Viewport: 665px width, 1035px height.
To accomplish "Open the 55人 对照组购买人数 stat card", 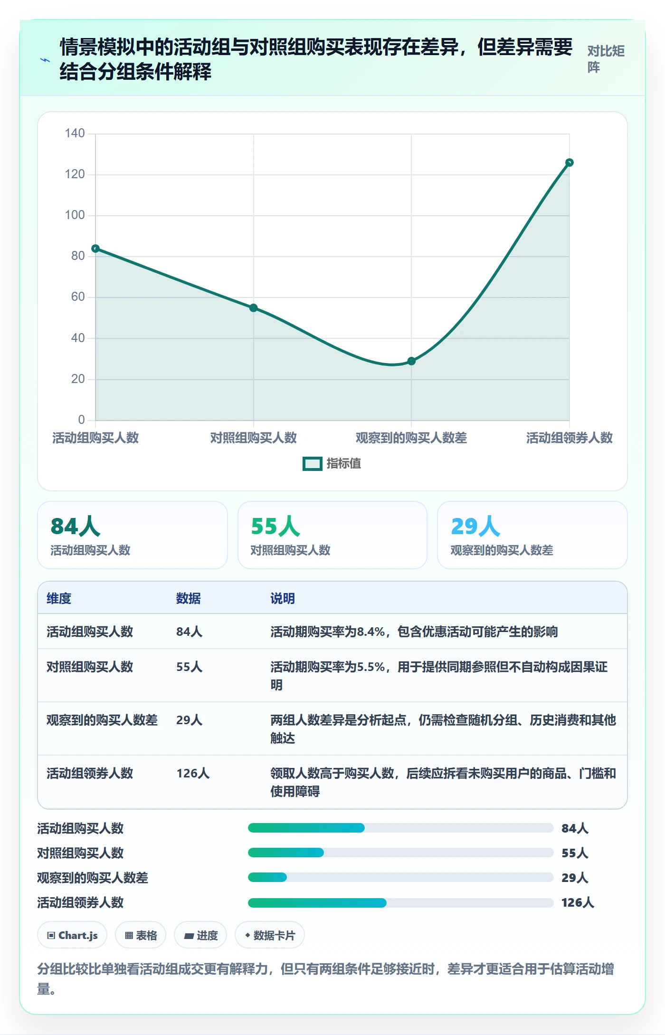I will 332,535.
